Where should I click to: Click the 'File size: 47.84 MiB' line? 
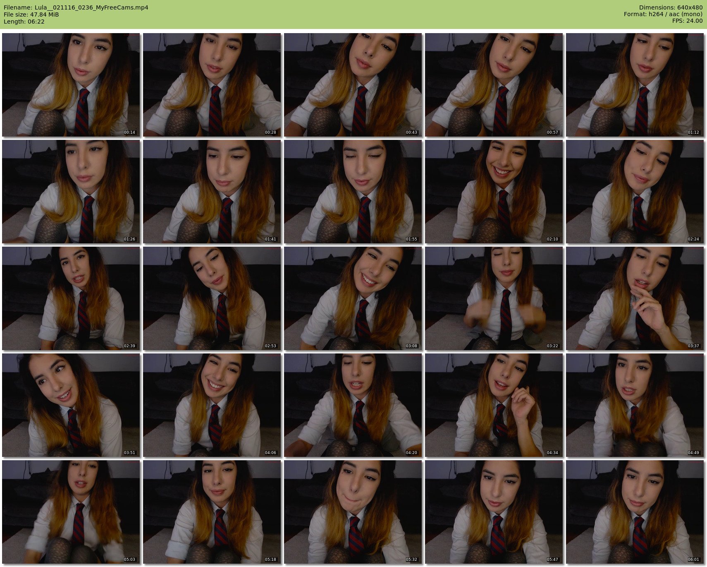pos(31,14)
